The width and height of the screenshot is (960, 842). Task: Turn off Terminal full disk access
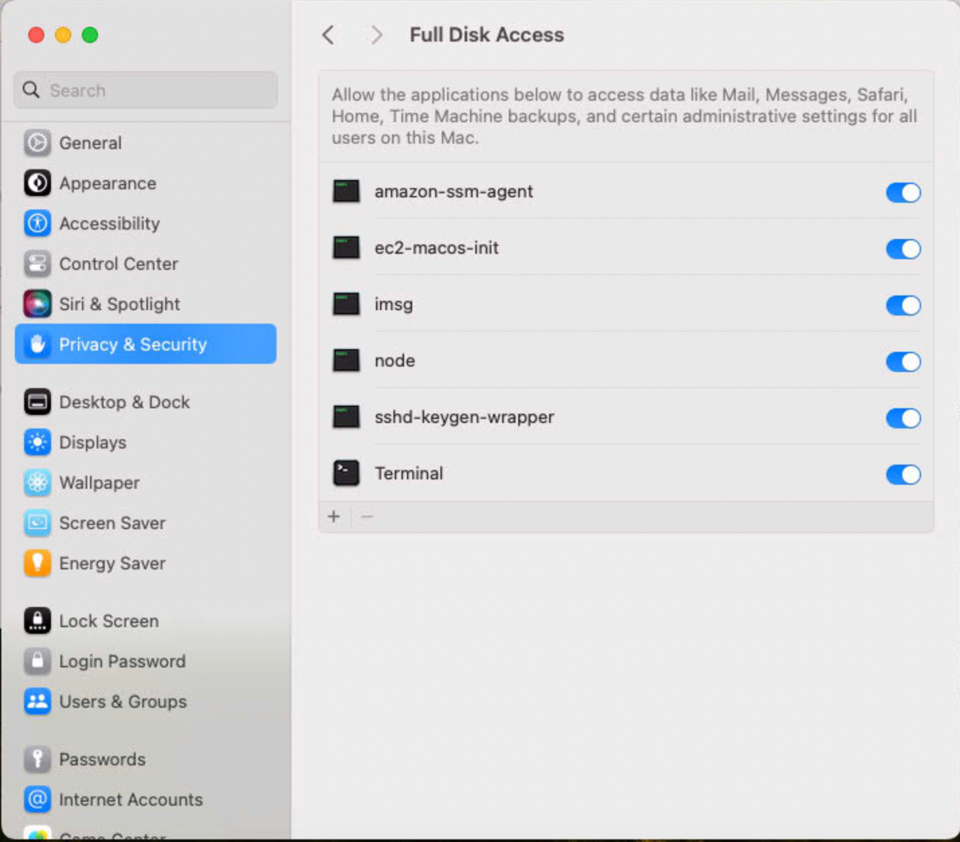click(x=903, y=475)
